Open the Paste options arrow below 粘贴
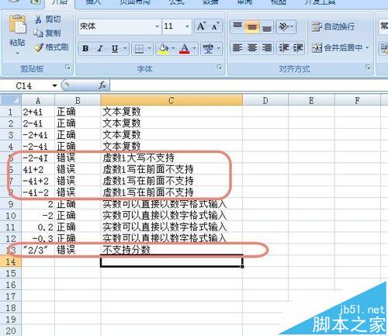Image resolution: width=388 pixels, height=336 pixels. pyautogui.click(x=18, y=54)
